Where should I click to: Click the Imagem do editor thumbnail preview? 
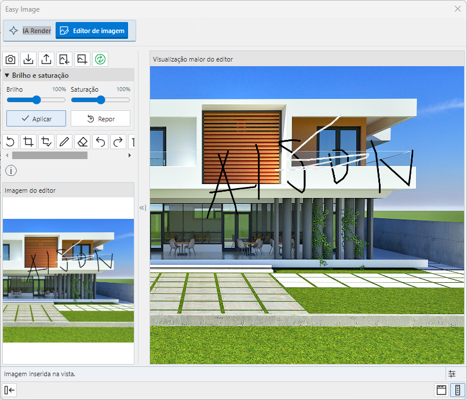(x=68, y=280)
